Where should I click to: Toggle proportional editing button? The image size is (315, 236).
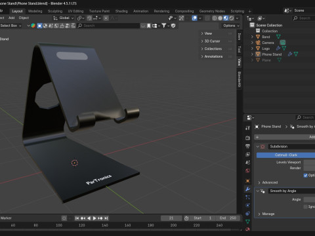pos(106,18)
